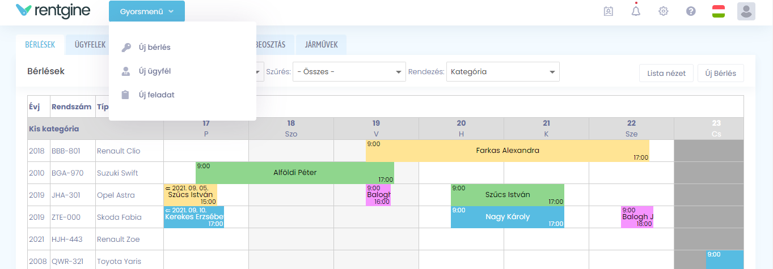Choose Új feladat from the quick menu
The width and height of the screenshot is (773, 269).
157,95
